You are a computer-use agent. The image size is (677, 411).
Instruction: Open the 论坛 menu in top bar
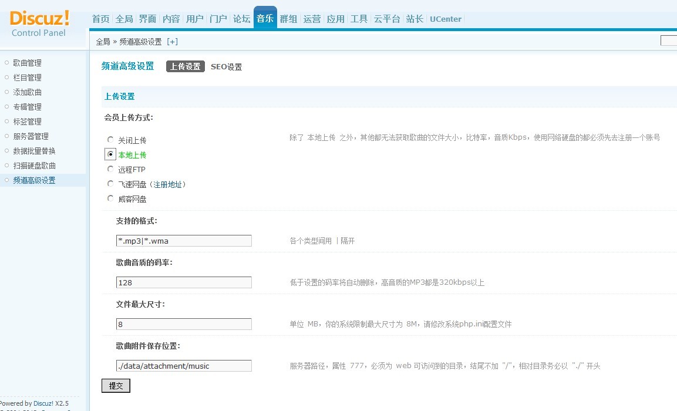[x=241, y=19]
